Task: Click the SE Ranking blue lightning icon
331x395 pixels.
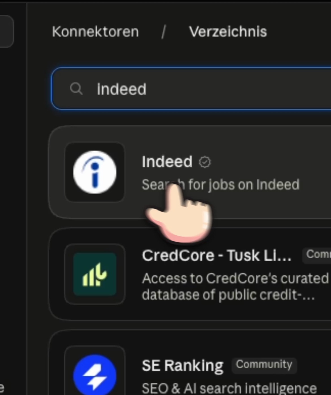Action: 95,375
